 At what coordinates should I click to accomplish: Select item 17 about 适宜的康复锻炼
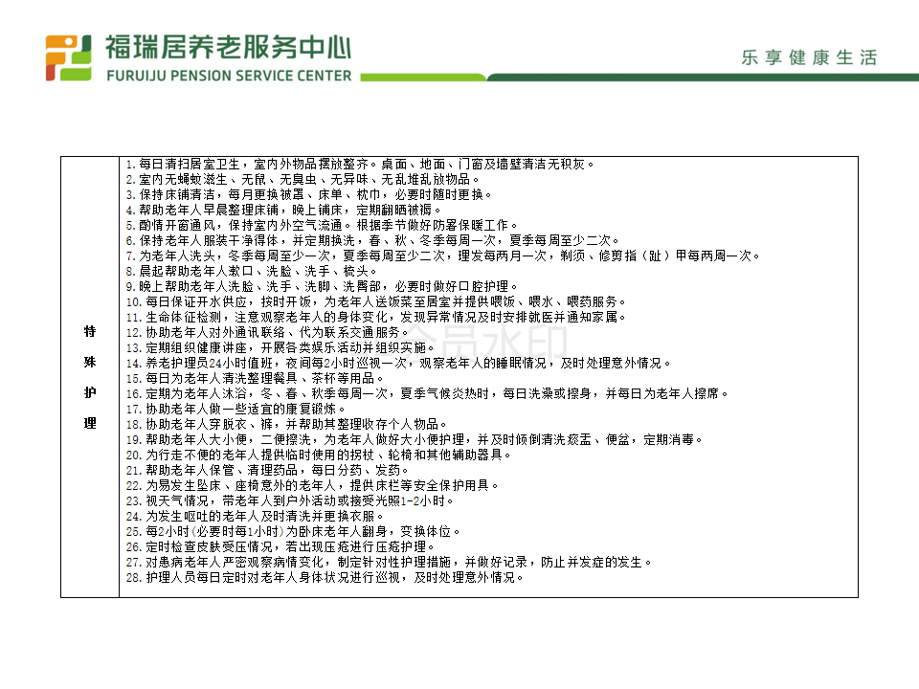235,409
